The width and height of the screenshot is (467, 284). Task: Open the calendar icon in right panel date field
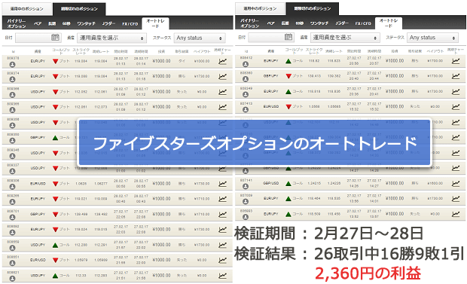tap(288, 37)
